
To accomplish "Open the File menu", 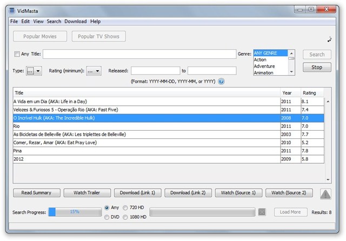I will 14,22.
